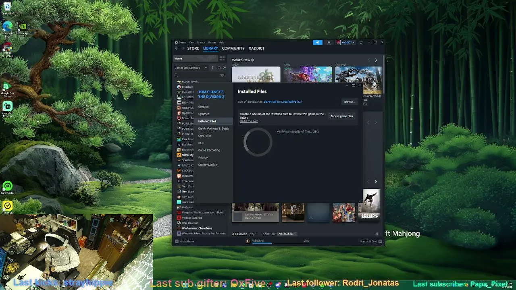Click the Validating download progress bar
Screen dimensions: 516x290
coord(281,243)
